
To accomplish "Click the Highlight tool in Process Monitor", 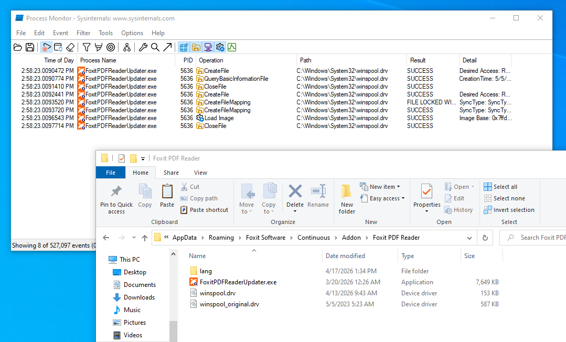I will point(98,47).
